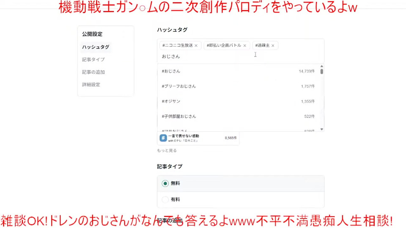The image size is (406, 228).
Task: Click the #過疎主 tag chip label
Action: pos(262,45)
